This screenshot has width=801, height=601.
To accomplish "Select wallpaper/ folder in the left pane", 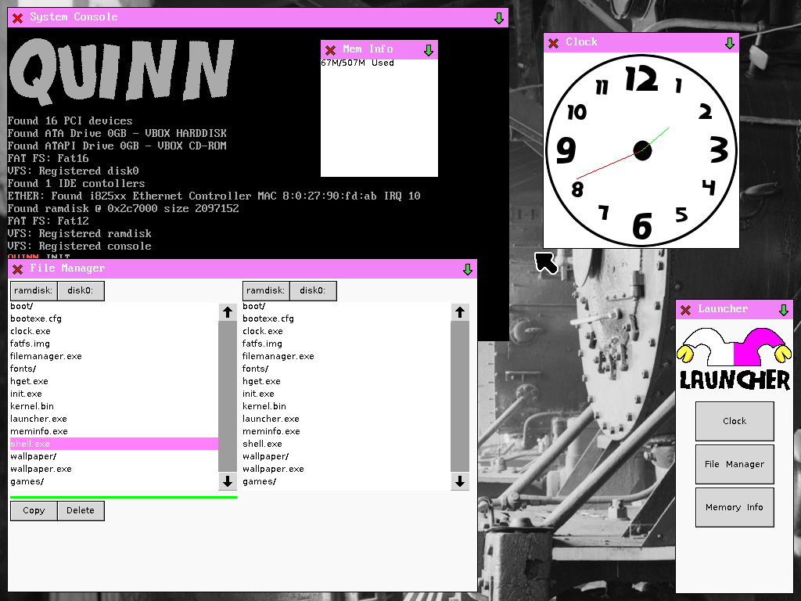I will pos(114,456).
